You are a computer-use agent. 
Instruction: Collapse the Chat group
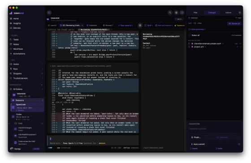pos(9,123)
